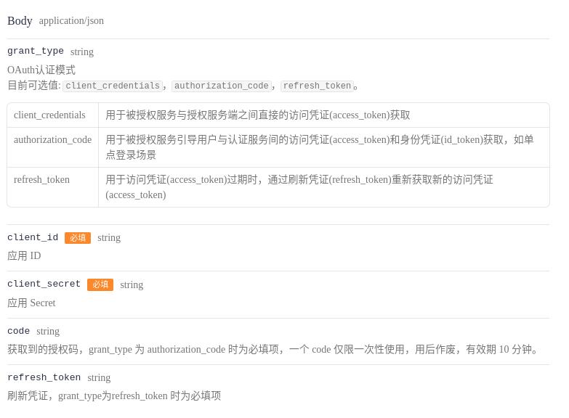Image resolution: width=569 pixels, height=418 pixels.
Task: Click the 必填 badge beside client_secret
Action: click(x=100, y=284)
